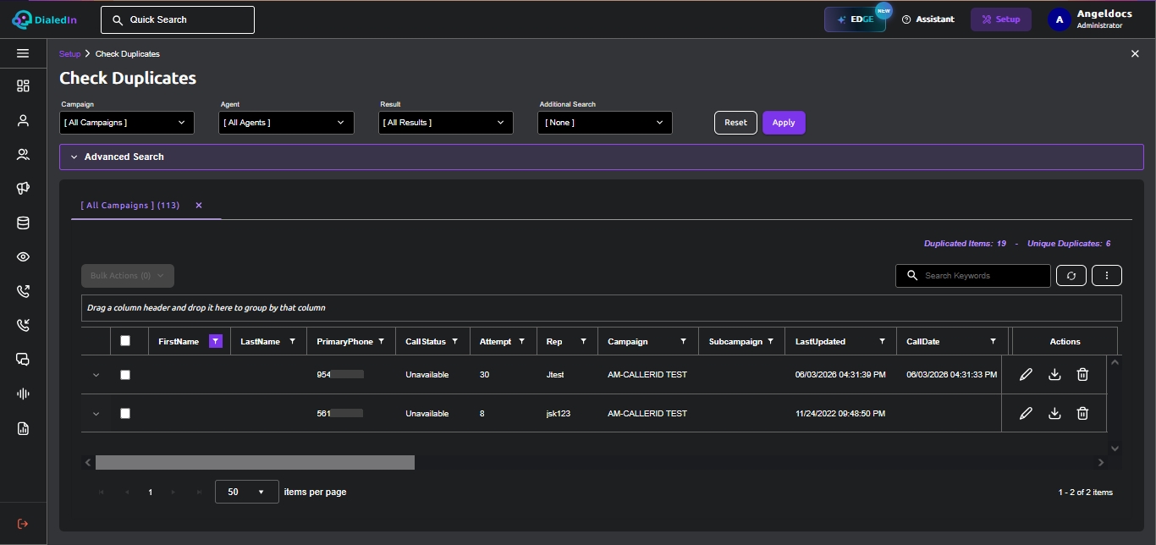Click the vertical scrollbar down arrow
The image size is (1156, 545).
pos(1115,449)
